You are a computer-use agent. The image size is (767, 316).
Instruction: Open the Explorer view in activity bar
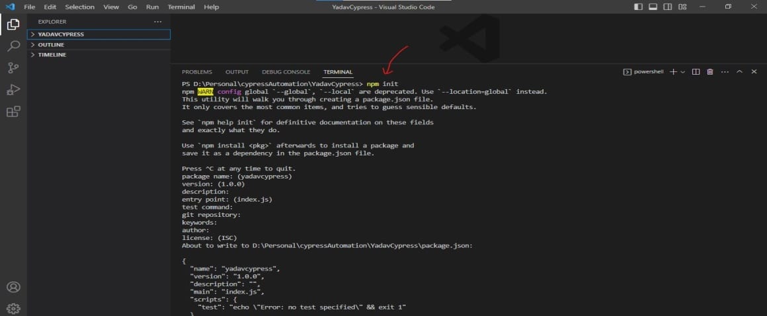click(13, 24)
